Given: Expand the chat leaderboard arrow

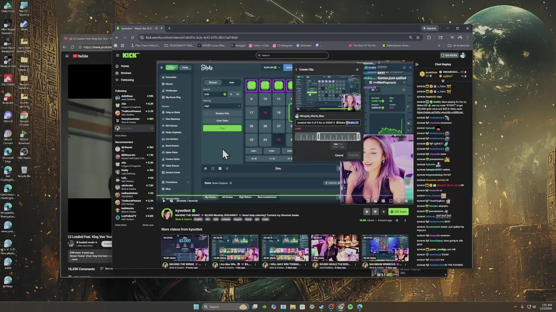Looking at the screenshot, I should point(443,81).
